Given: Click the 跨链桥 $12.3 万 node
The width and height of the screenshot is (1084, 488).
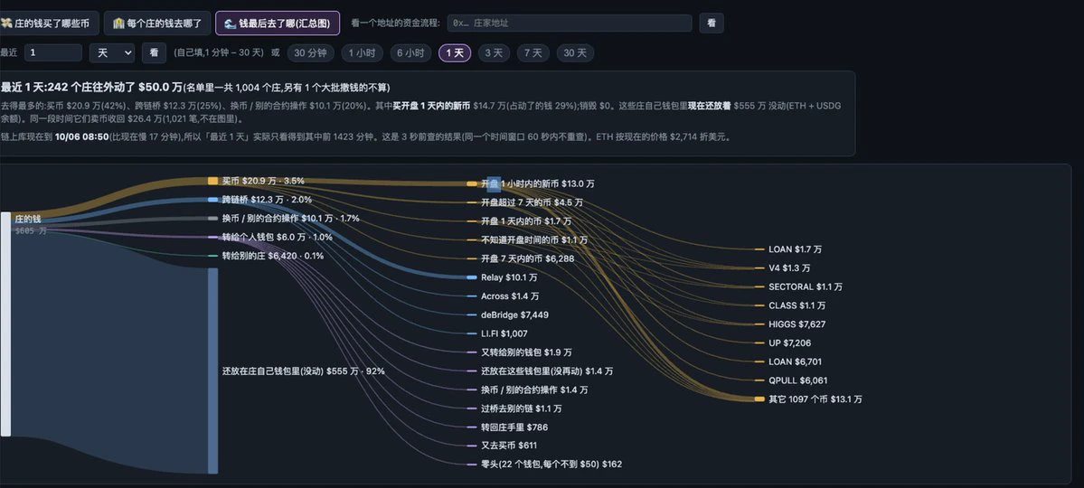Looking at the screenshot, I should (266, 199).
